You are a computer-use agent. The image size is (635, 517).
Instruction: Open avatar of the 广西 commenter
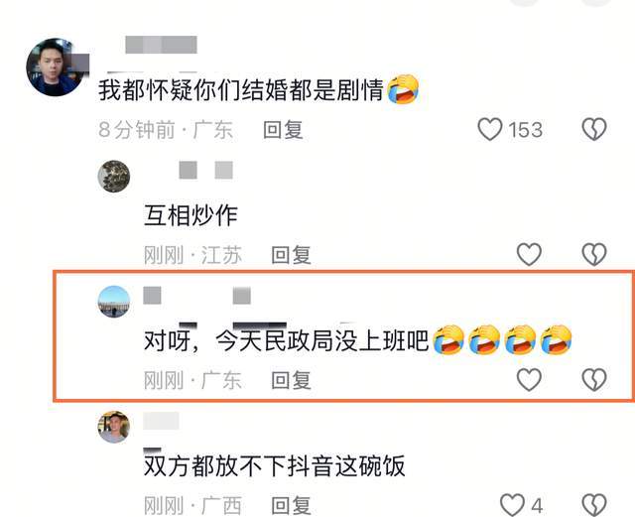(x=114, y=427)
